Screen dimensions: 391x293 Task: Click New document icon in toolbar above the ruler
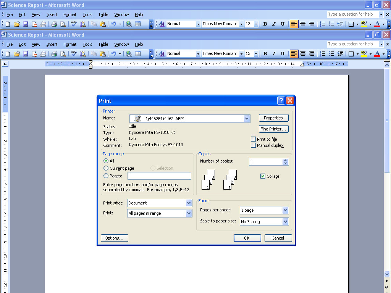[8, 53]
